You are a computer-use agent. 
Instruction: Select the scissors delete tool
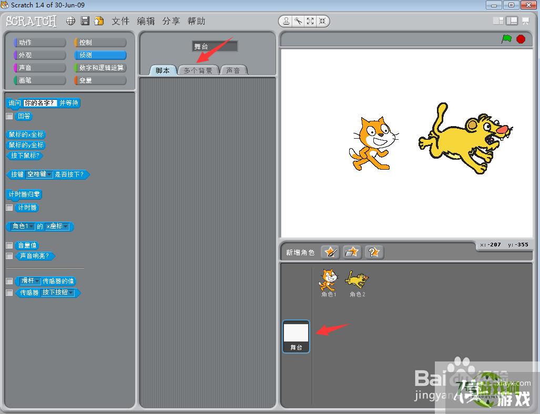click(x=298, y=22)
